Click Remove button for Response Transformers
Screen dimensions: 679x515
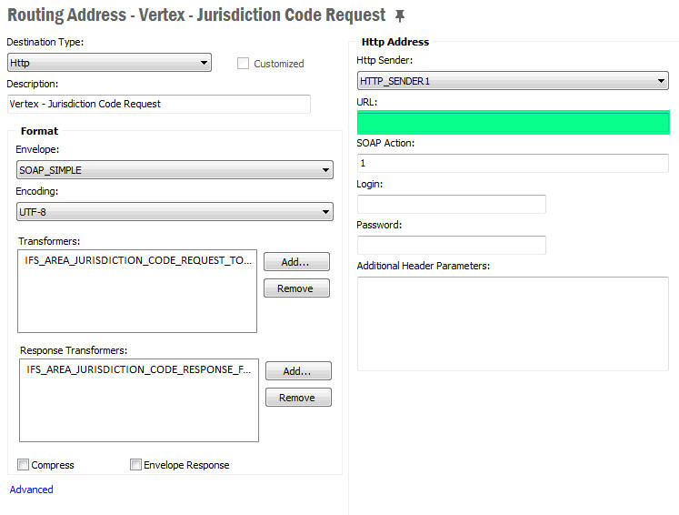tap(298, 398)
